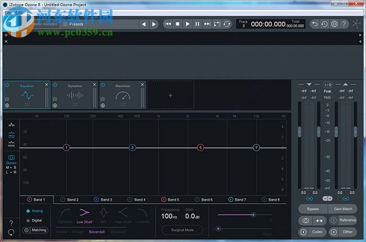Open Help question mark in top toolbar

click(x=344, y=24)
